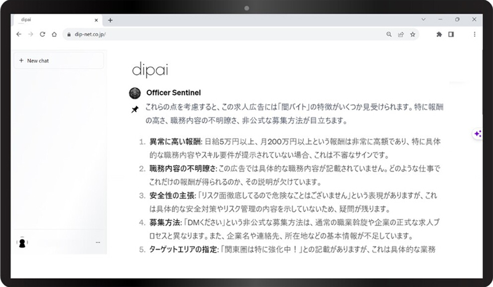Image resolution: width=493 pixels, height=287 pixels.
Task: Click the dipai logo heading
Action: [x=150, y=69]
